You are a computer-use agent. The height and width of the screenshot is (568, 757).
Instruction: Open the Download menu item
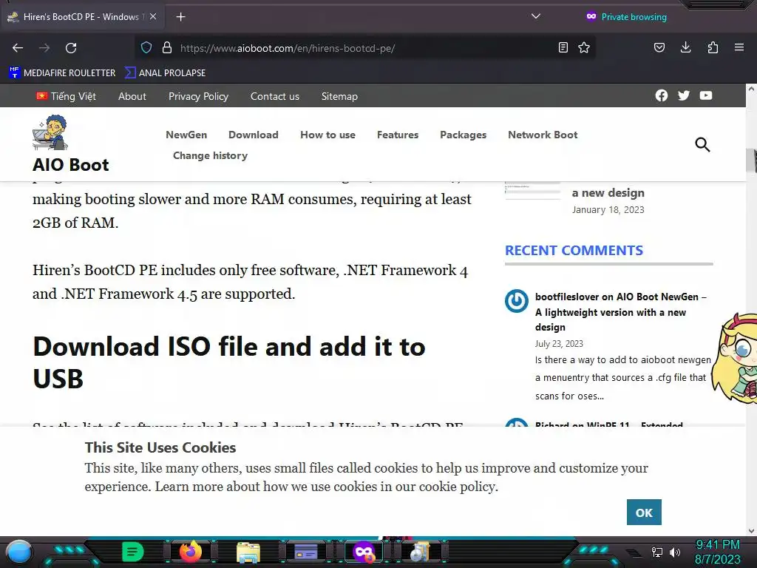click(254, 135)
